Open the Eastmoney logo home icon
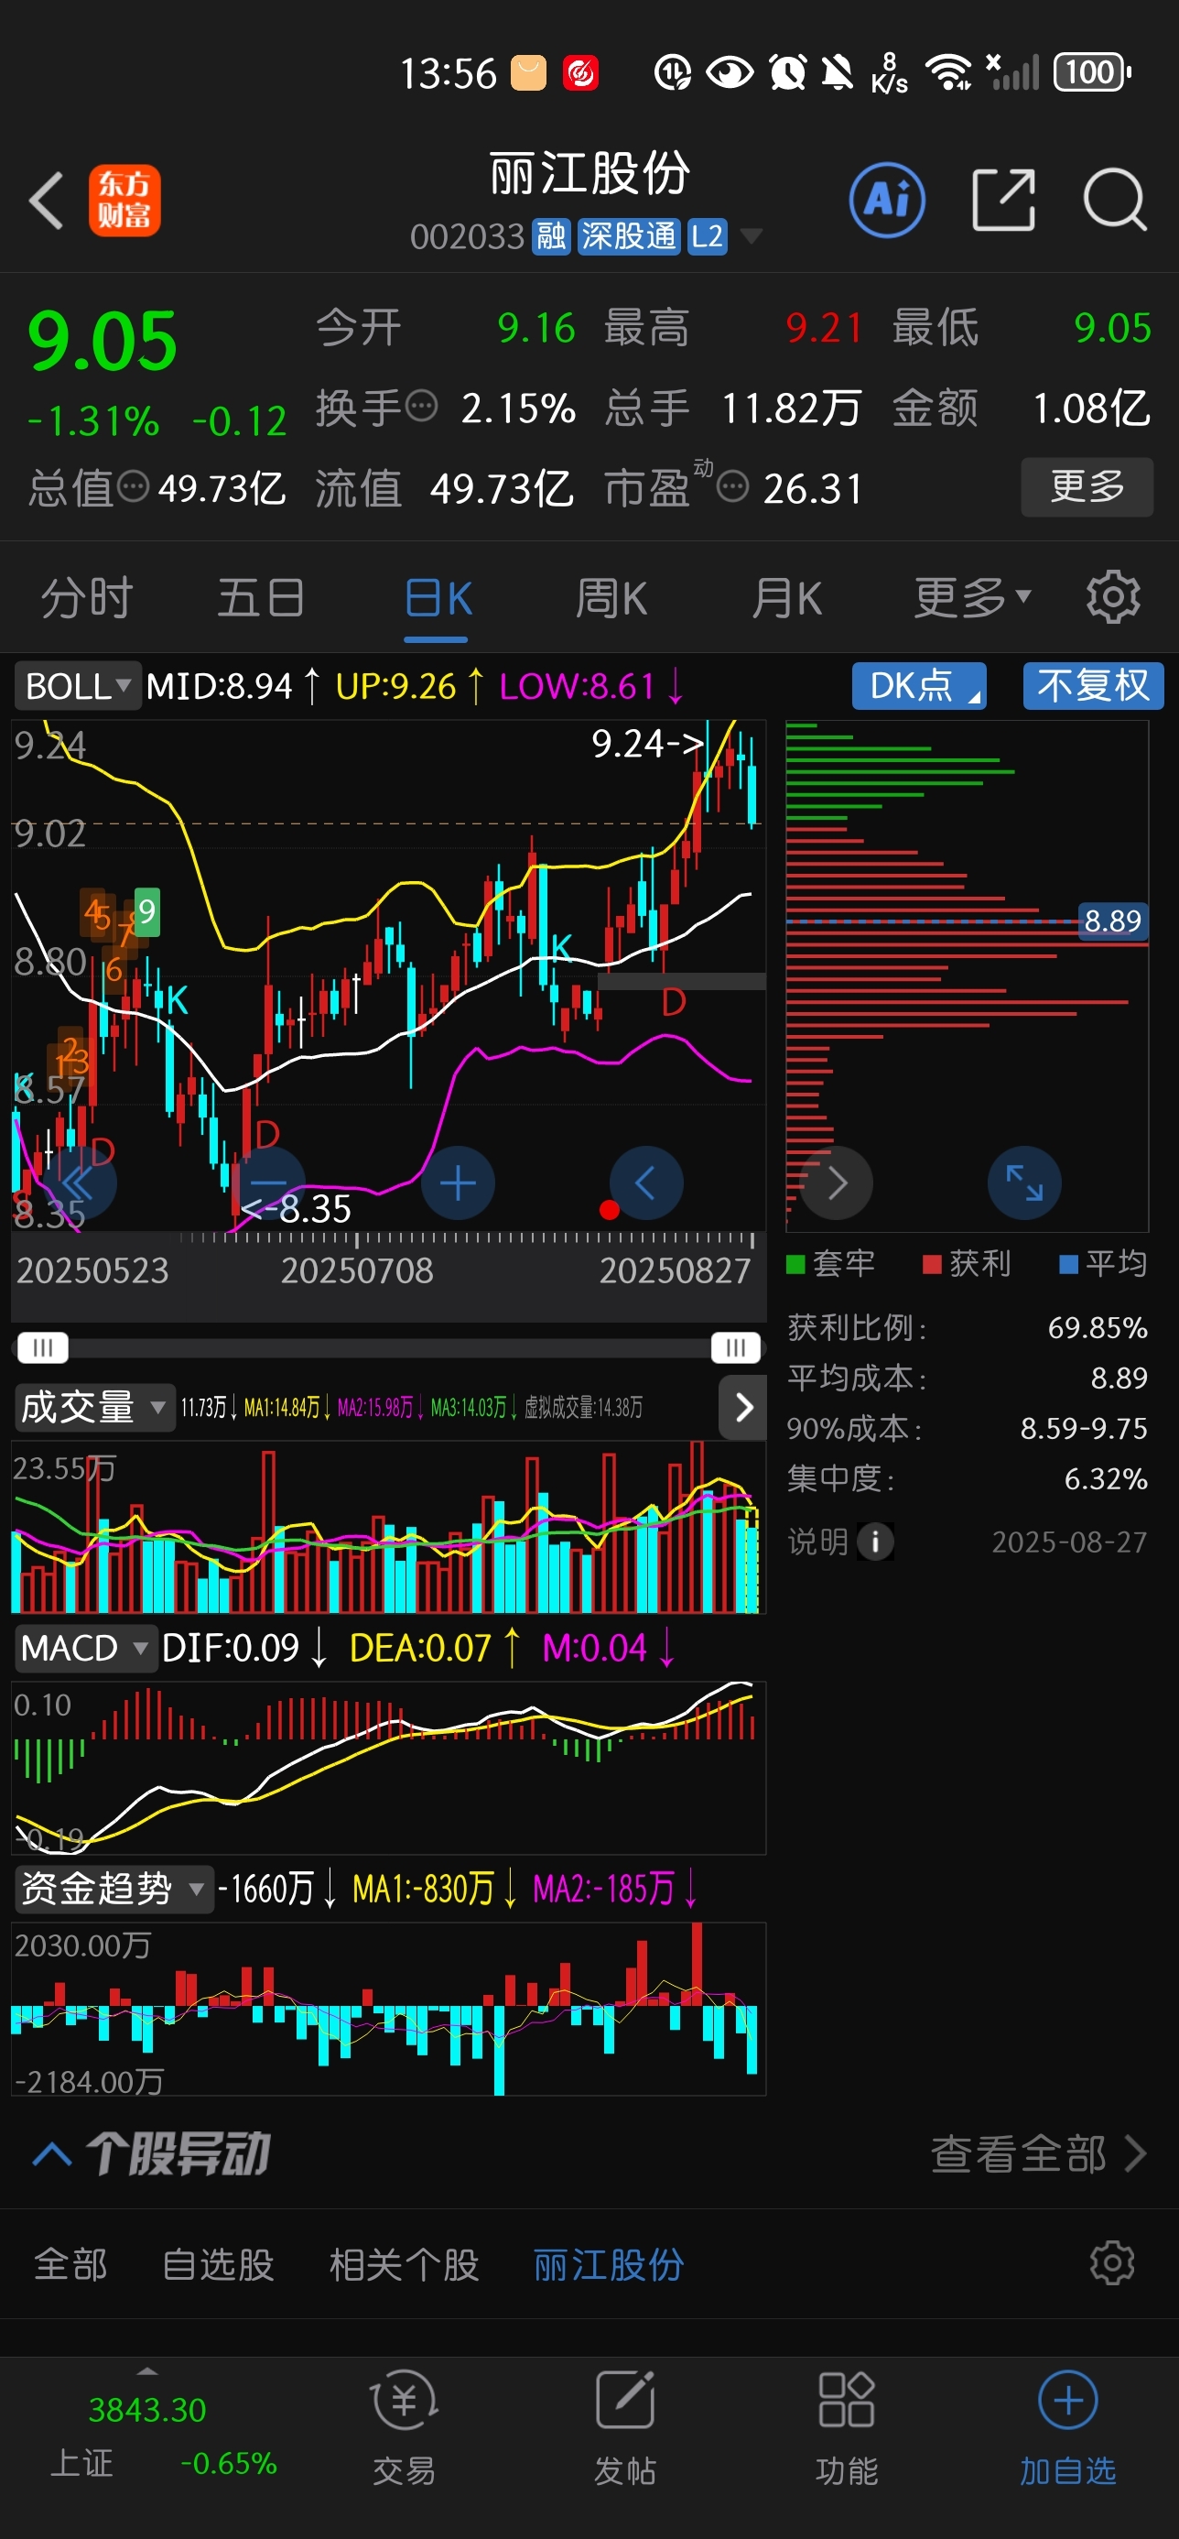Screen dimensions: 1179x2539 (x=124, y=200)
